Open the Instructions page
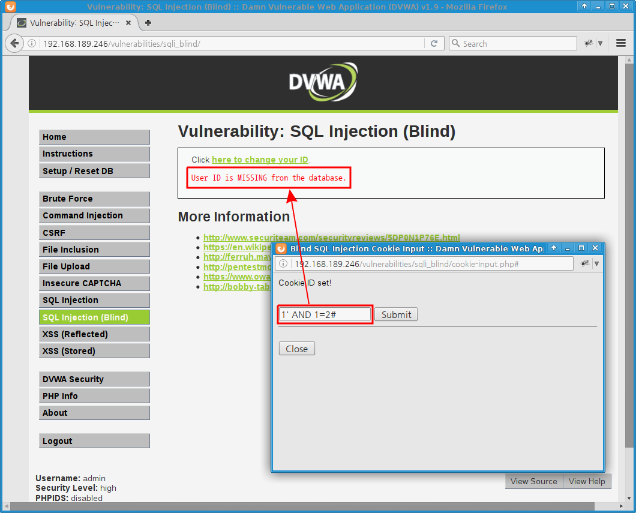 click(x=94, y=154)
